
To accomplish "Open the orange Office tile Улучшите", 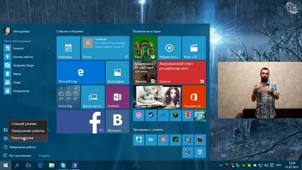I will 194,97.
